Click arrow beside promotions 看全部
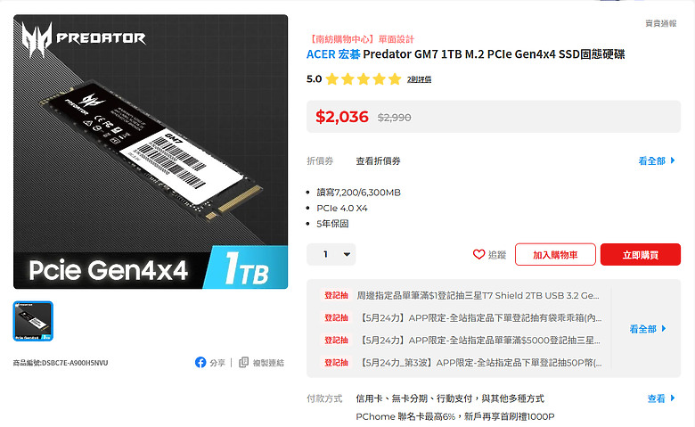The height and width of the screenshot is (427, 695). pyautogui.click(x=664, y=329)
